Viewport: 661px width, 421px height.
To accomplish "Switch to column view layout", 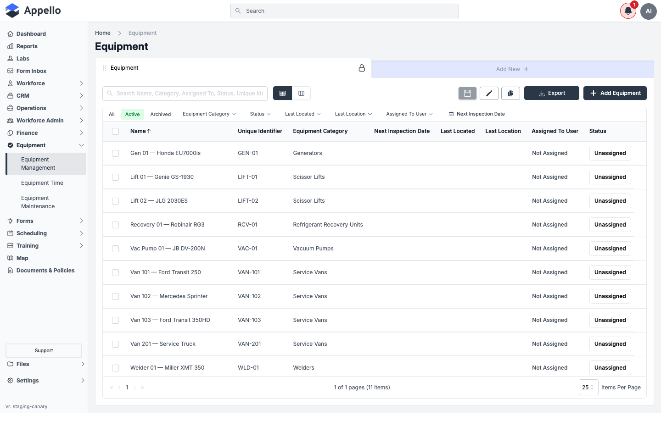I will (302, 93).
